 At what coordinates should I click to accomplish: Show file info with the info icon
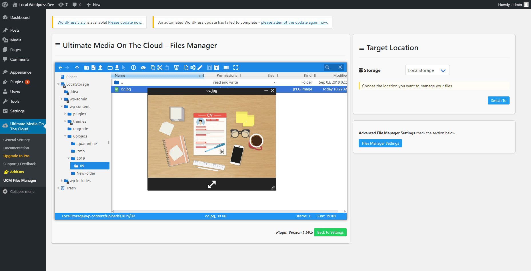coord(133,68)
